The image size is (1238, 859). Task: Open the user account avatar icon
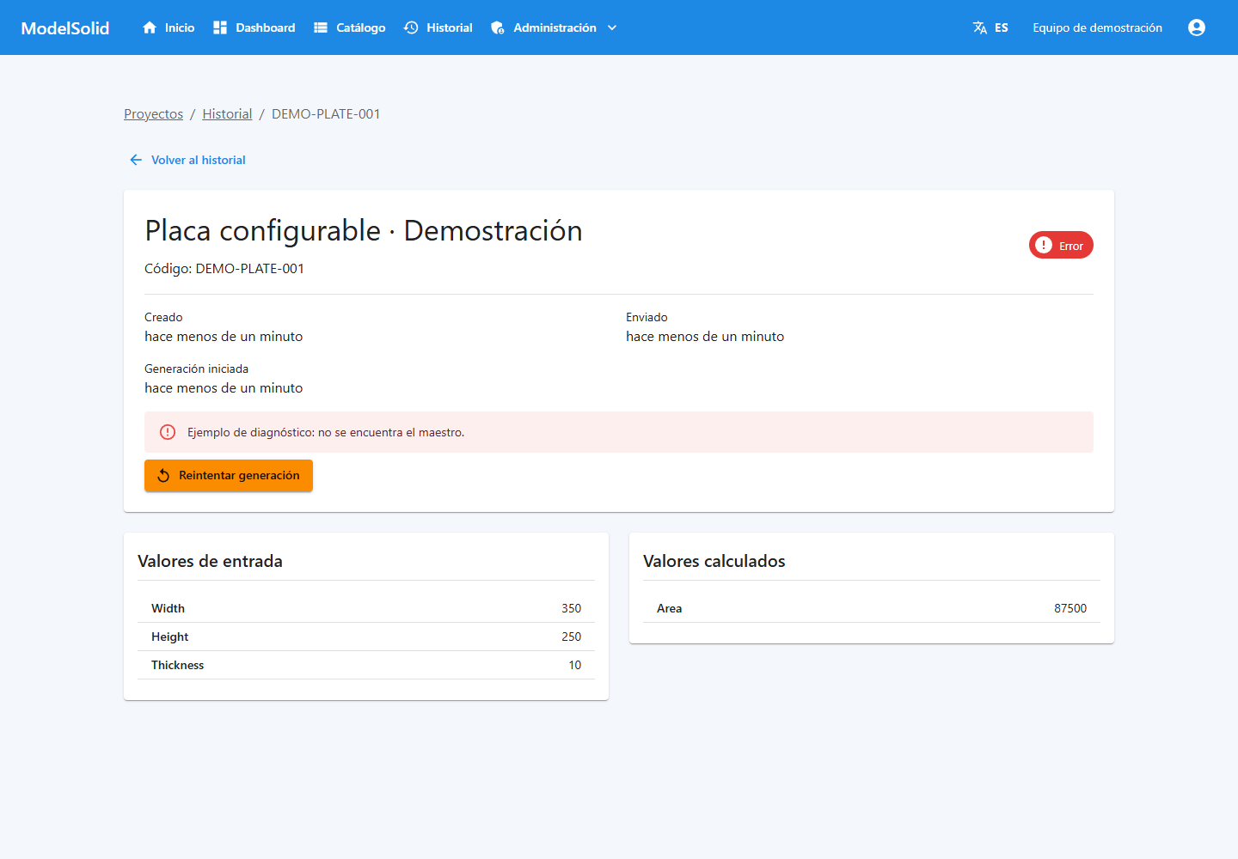click(x=1197, y=27)
